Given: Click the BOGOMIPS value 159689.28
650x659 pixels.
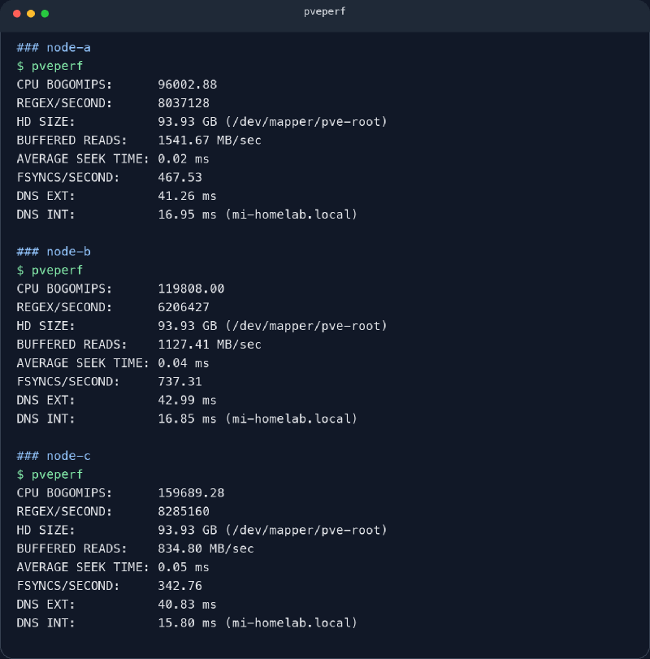Looking at the screenshot, I should pyautogui.click(x=191, y=493).
